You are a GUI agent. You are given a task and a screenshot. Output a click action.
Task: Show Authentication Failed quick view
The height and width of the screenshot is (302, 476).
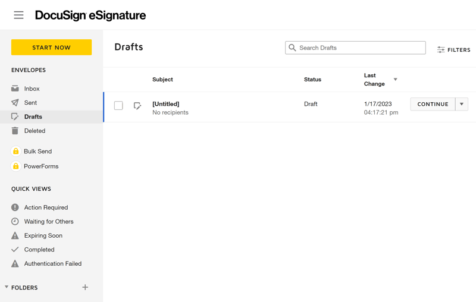[53, 263]
